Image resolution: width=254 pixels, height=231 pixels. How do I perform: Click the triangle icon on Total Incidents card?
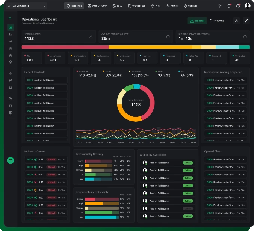click(91, 37)
